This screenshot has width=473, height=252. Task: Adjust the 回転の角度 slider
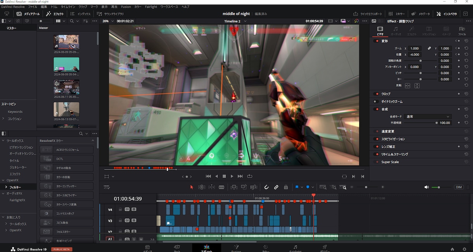(420, 61)
